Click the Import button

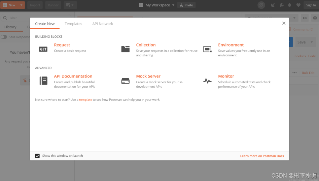35,5
